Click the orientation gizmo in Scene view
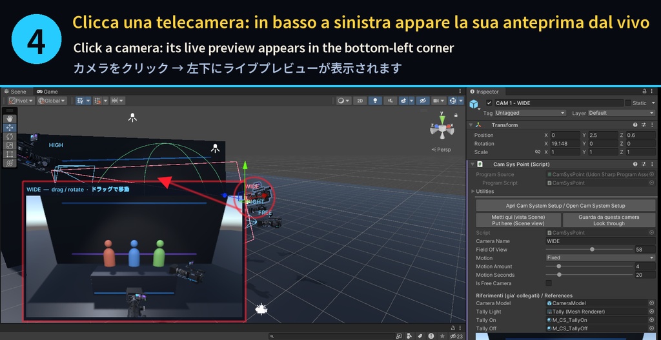 point(442,128)
